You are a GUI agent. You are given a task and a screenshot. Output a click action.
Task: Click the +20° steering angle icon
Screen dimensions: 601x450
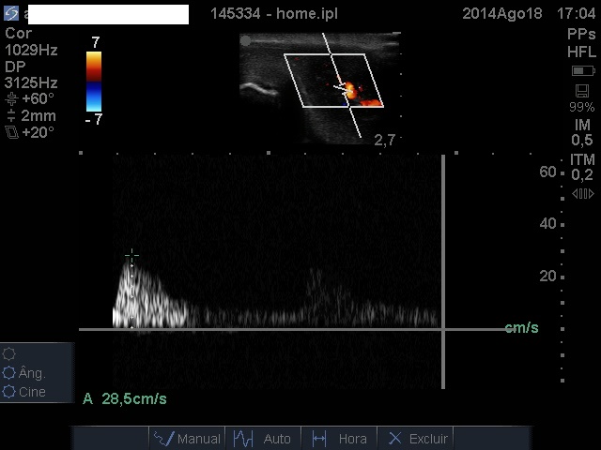pos(11,132)
